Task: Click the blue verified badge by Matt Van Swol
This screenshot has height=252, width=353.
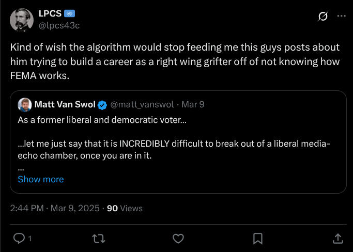Action: (x=102, y=105)
